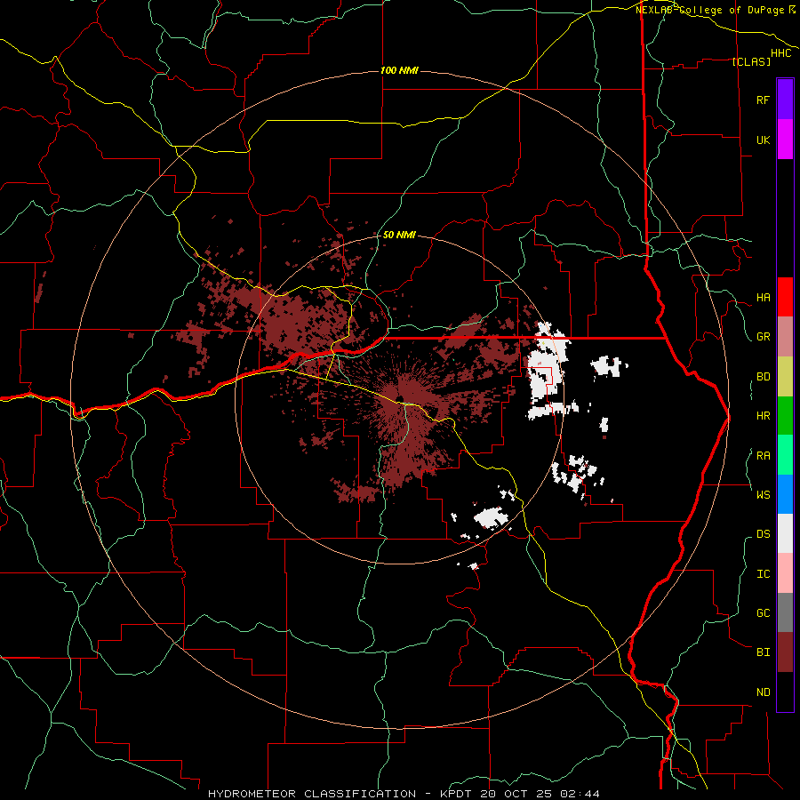Image resolution: width=800 pixels, height=800 pixels.
Task: Select the BD yellow legend swatch
Action: pos(785,377)
